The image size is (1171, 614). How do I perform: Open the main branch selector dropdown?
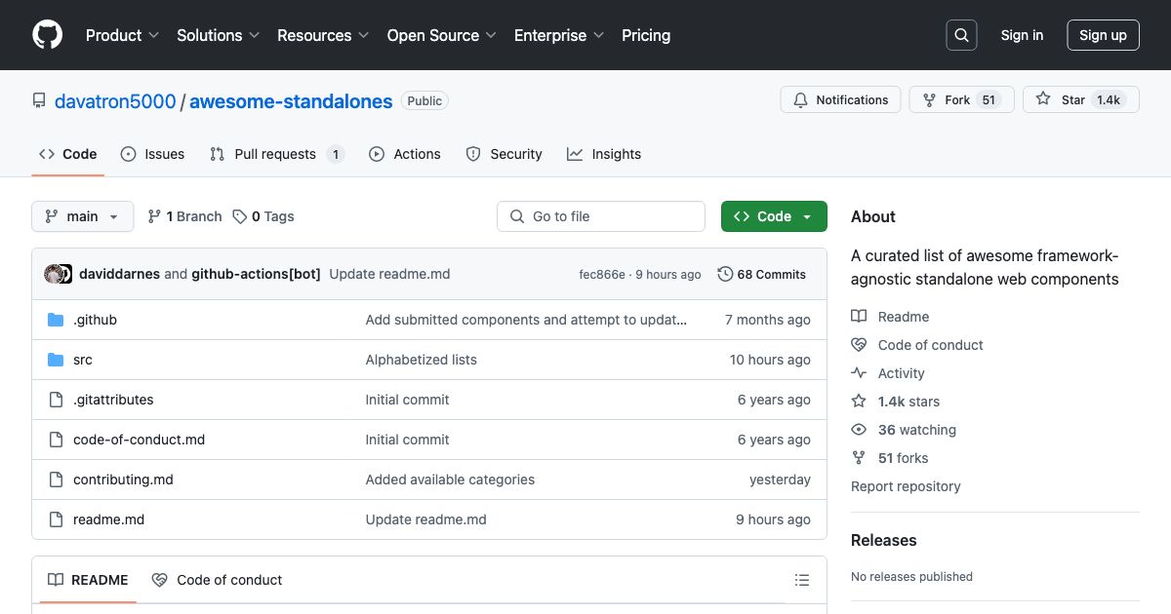tap(82, 216)
